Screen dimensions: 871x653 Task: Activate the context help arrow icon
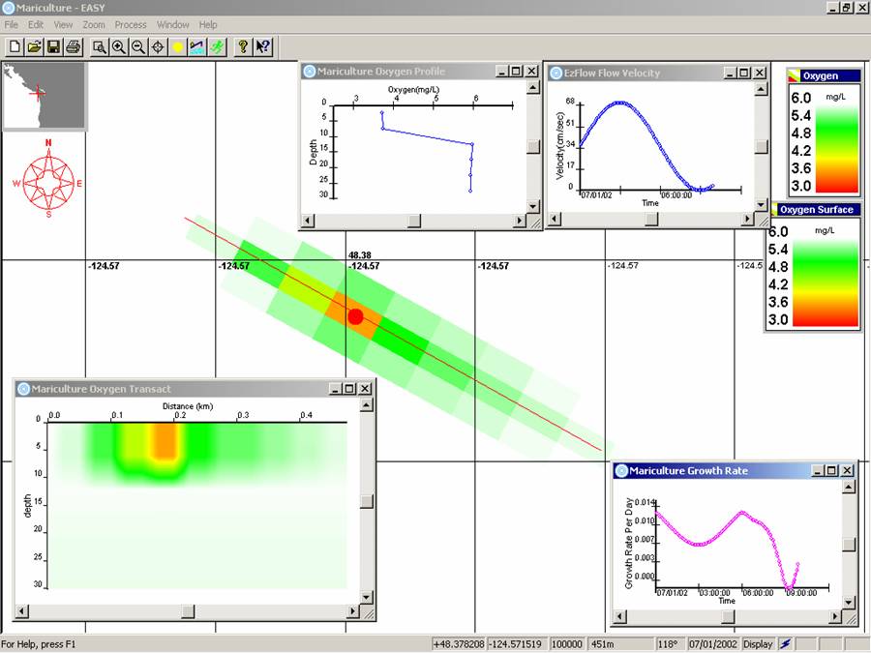[x=263, y=46]
